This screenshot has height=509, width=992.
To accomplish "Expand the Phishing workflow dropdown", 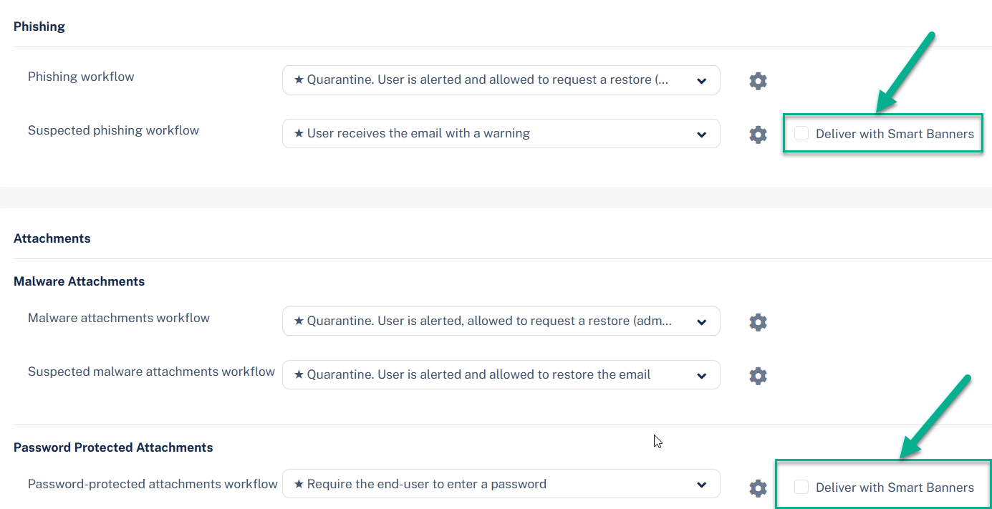I will click(501, 80).
